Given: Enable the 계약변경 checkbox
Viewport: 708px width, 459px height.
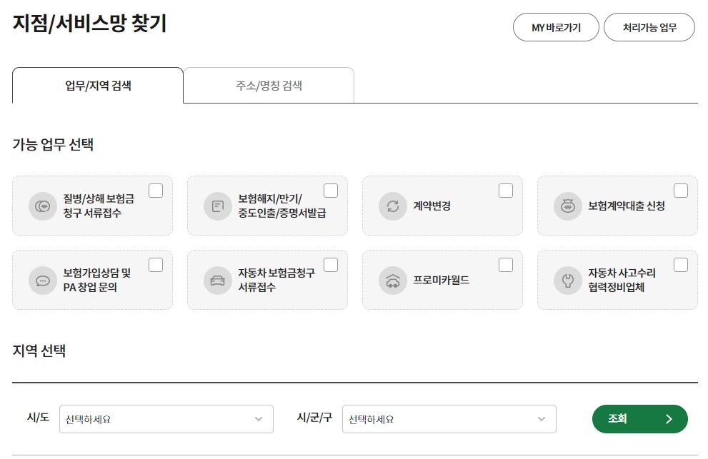Looking at the screenshot, I should [x=506, y=191].
